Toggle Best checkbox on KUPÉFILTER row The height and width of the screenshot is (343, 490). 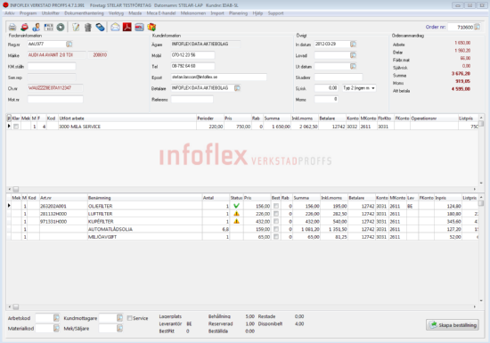pos(276,221)
